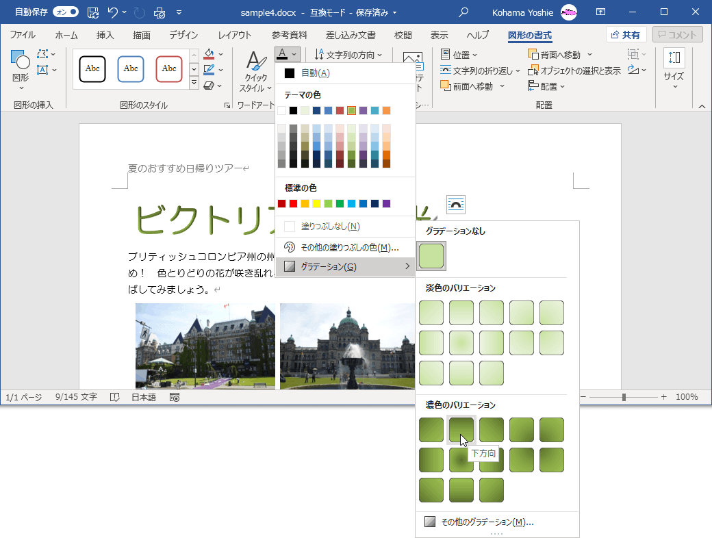The image size is (712, 538).
Task: Click the undo arrow icon
Action: coord(113,12)
